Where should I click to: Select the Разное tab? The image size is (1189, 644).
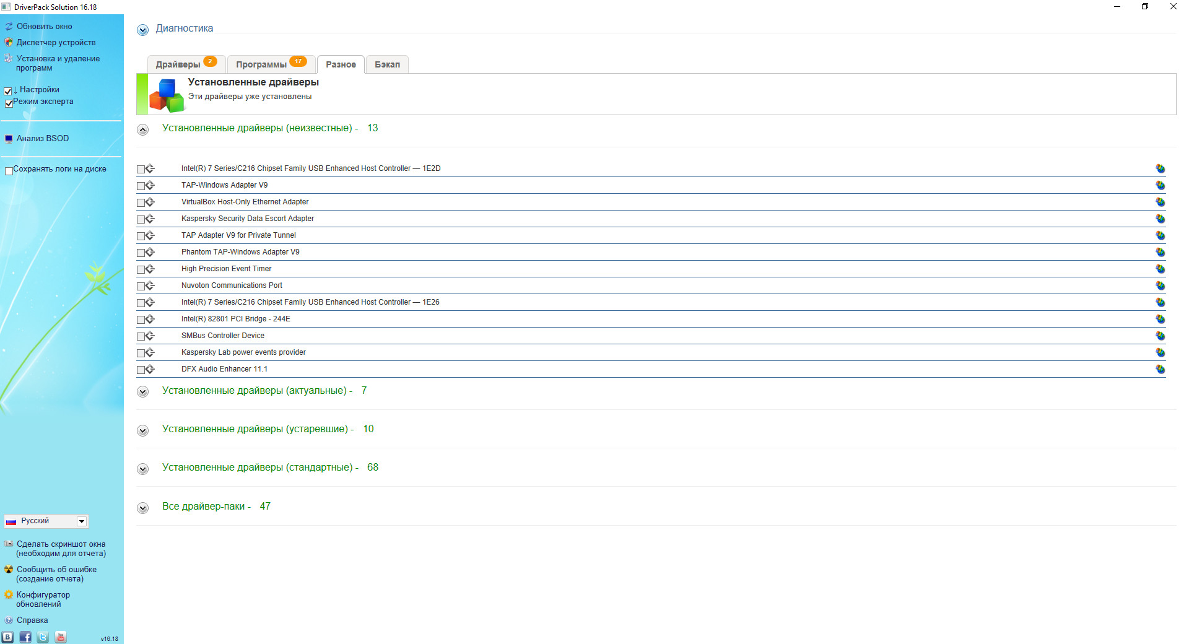pyautogui.click(x=341, y=64)
